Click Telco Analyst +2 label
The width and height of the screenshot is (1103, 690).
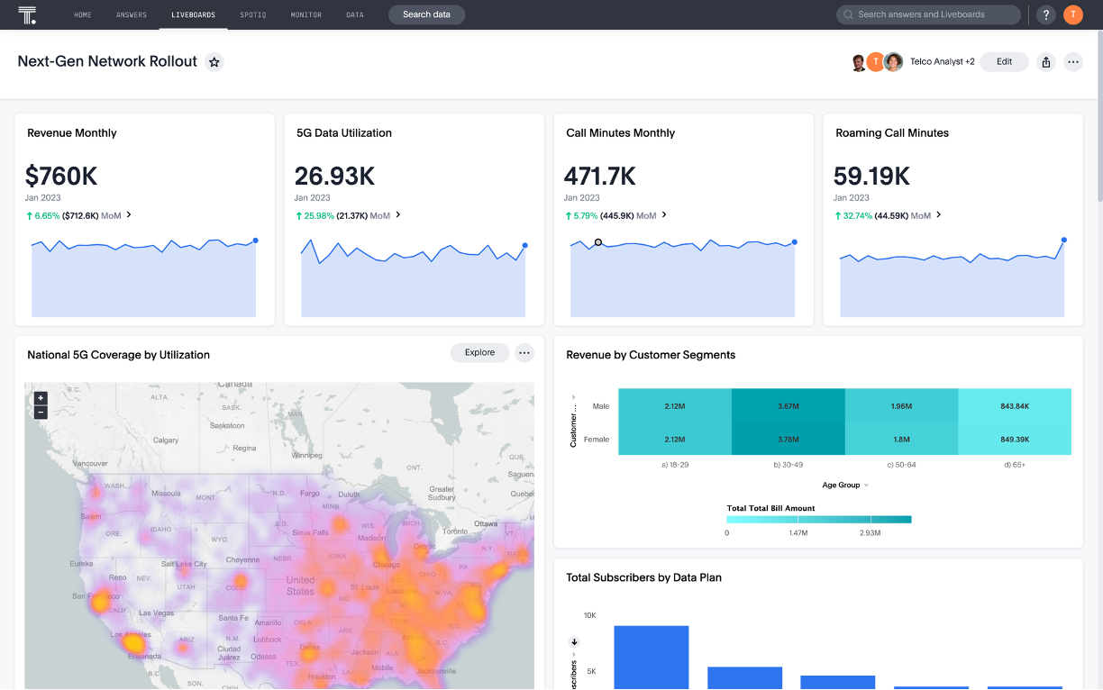pyautogui.click(x=942, y=62)
